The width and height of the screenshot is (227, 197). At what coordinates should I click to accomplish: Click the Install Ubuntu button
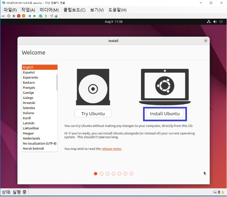tap(165, 114)
